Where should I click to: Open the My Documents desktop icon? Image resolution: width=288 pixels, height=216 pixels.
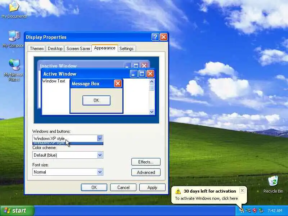[x=14, y=9]
